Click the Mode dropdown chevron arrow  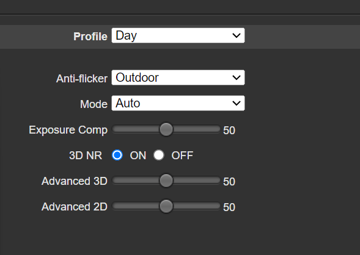[237, 103]
